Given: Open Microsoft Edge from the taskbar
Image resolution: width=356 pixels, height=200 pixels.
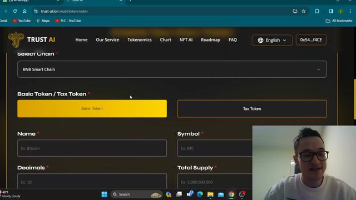Looking at the screenshot, I should tap(200, 194).
